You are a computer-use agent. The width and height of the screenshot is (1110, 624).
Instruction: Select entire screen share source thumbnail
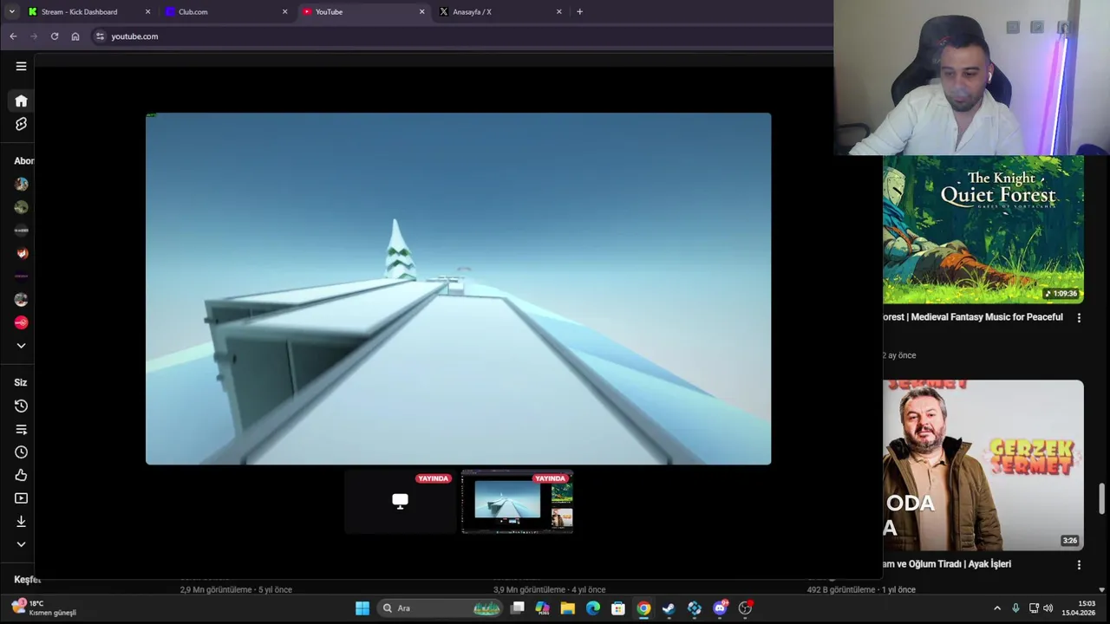[400, 502]
